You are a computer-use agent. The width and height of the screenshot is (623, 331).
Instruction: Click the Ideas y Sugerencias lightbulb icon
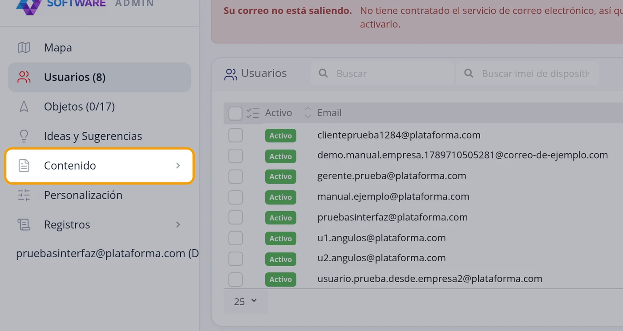point(24,136)
